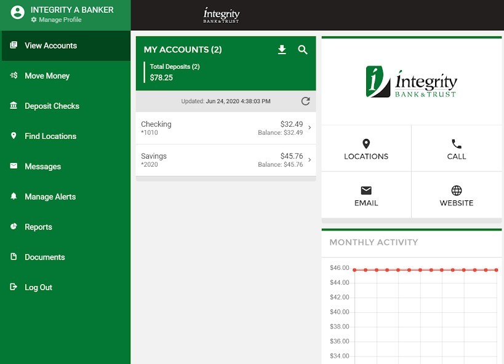This screenshot has height=364, width=504.
Task: Open the LOCATIONS quick link
Action: [x=366, y=148]
